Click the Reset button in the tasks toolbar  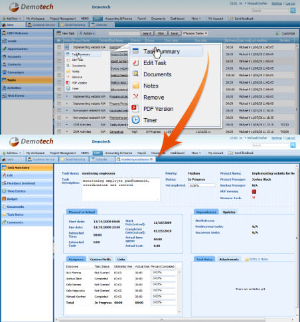(x=175, y=33)
